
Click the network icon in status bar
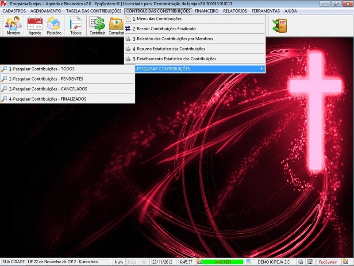(310, 262)
